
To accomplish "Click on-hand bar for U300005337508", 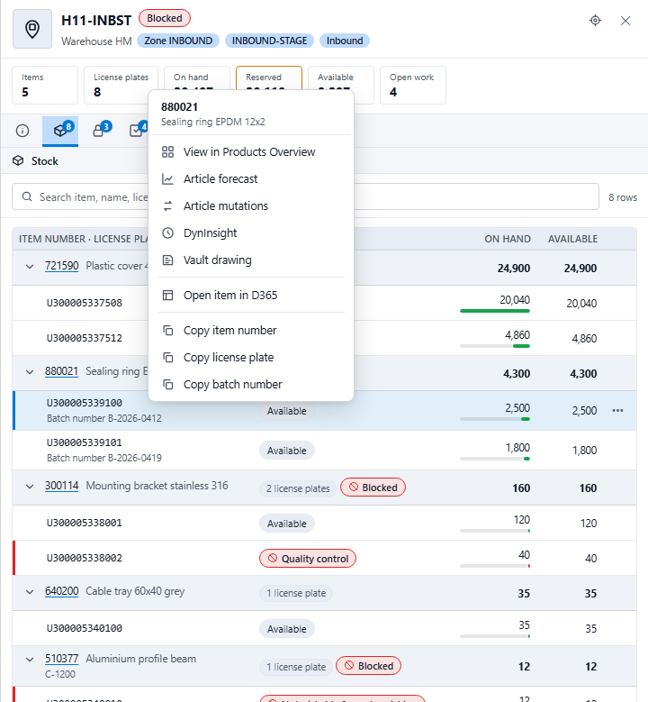I will [495, 311].
